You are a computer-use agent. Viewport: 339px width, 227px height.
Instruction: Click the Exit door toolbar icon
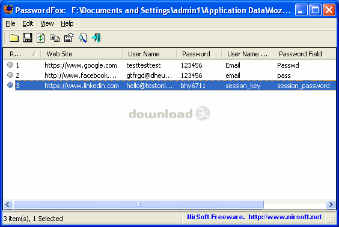coord(96,38)
